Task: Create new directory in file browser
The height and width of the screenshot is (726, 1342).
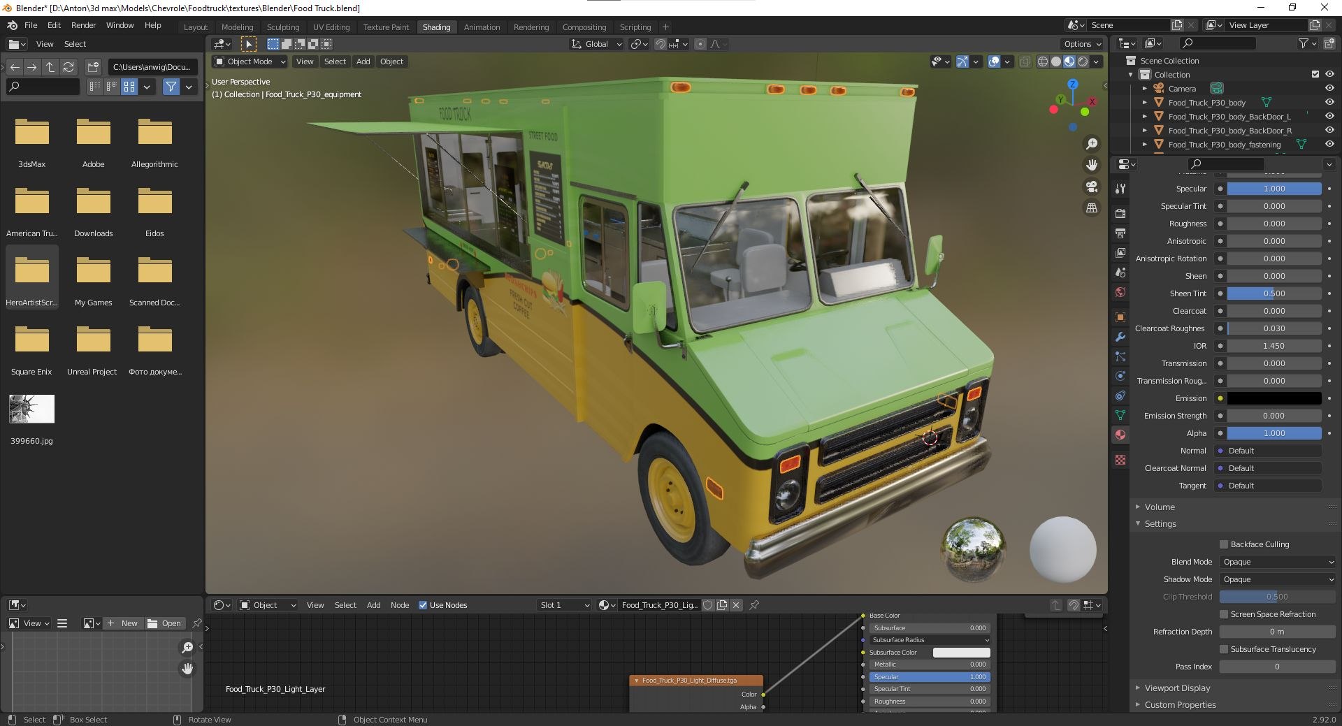Action: click(x=93, y=67)
